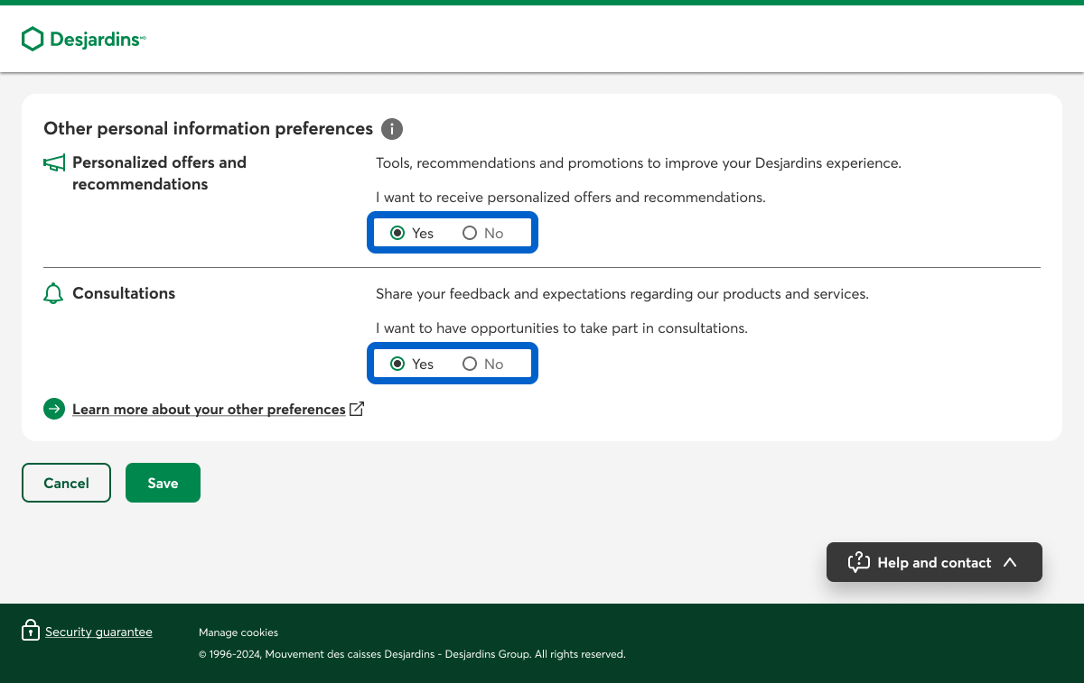Open Manage cookies in the footer
This screenshot has height=683, width=1084.
coord(238,632)
